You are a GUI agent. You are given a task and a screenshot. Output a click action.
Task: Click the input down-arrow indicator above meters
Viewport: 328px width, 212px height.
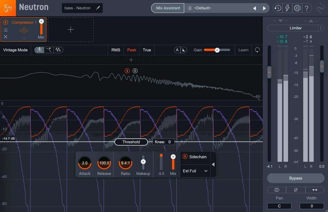point(280,21)
